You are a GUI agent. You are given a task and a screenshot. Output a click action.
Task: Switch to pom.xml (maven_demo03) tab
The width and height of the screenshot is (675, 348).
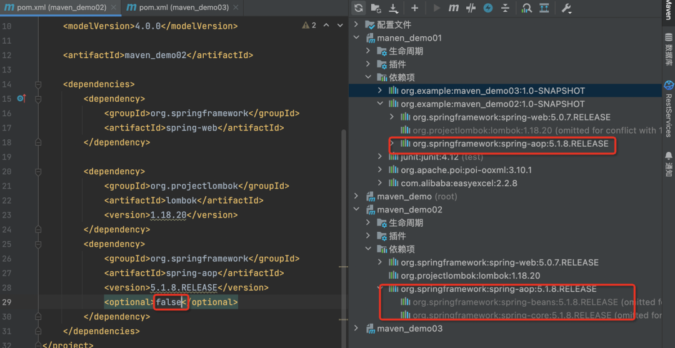pyautogui.click(x=184, y=7)
